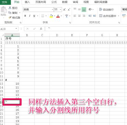Click the merge and center icon
Viewport: 127px width, 125px height.
click(101, 16)
